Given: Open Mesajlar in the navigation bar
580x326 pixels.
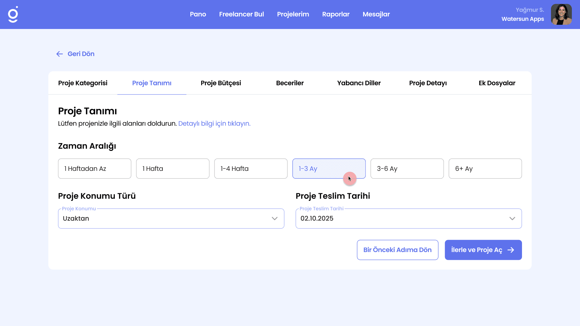Looking at the screenshot, I should click(x=376, y=14).
